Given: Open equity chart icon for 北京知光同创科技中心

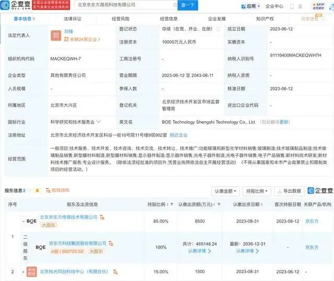Looking at the screenshot, I should tap(115, 272).
